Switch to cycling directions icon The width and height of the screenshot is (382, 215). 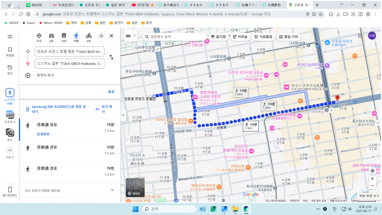(x=89, y=36)
